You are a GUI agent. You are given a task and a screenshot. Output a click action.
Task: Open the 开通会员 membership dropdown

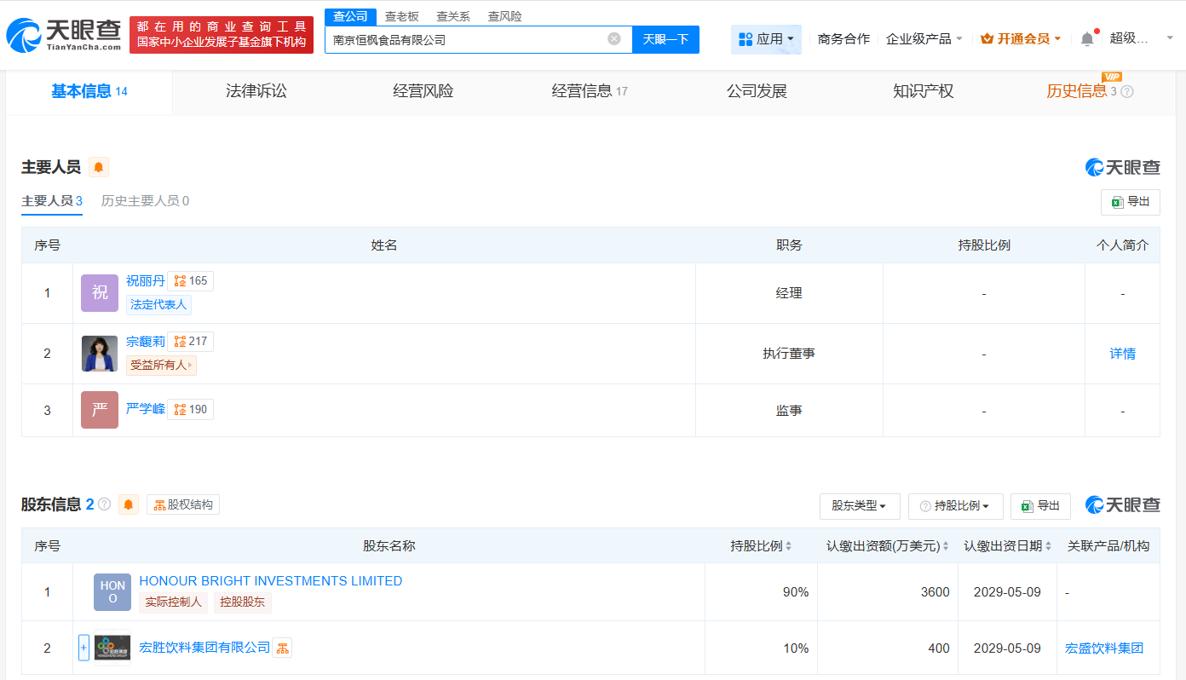click(1019, 38)
